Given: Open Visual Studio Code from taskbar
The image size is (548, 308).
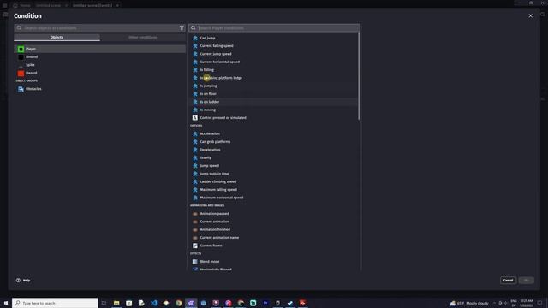Looking at the screenshot, I should 154,303.
